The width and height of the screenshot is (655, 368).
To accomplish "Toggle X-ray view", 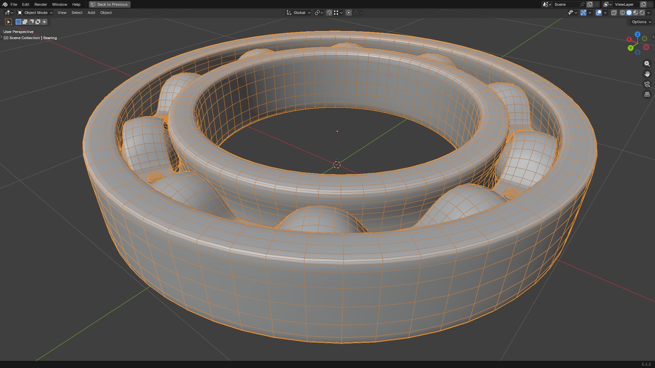I will click(x=614, y=13).
